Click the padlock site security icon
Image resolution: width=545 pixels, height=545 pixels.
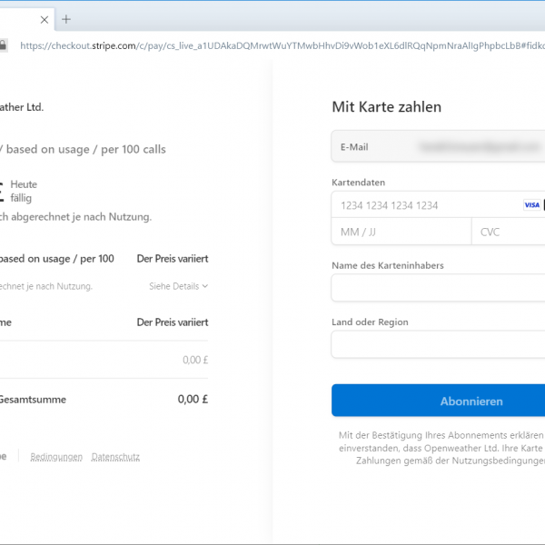point(4,45)
